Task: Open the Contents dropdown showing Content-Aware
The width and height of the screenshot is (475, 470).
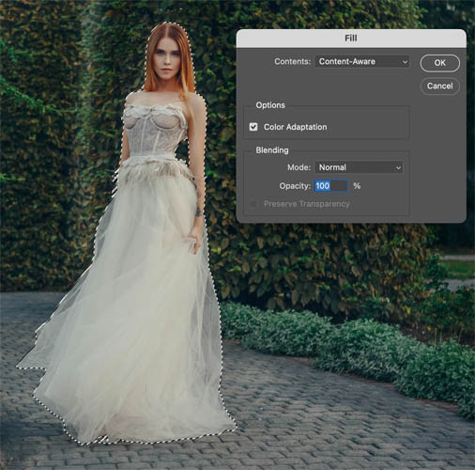Action: pyautogui.click(x=362, y=62)
